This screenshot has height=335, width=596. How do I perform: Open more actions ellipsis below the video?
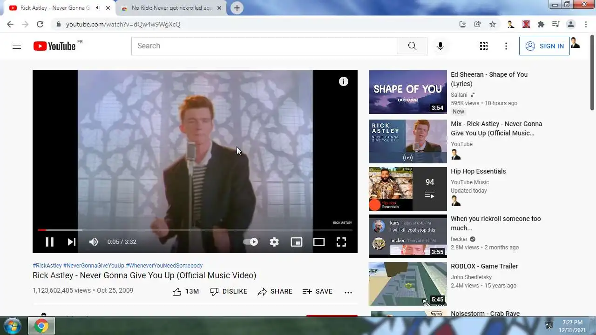(348, 292)
